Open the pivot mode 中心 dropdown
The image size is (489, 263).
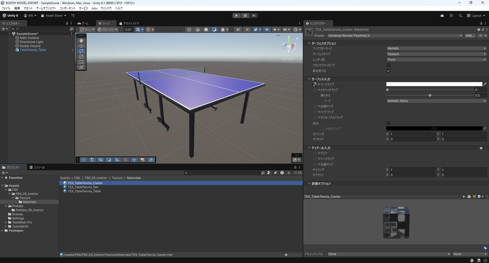tap(87, 30)
